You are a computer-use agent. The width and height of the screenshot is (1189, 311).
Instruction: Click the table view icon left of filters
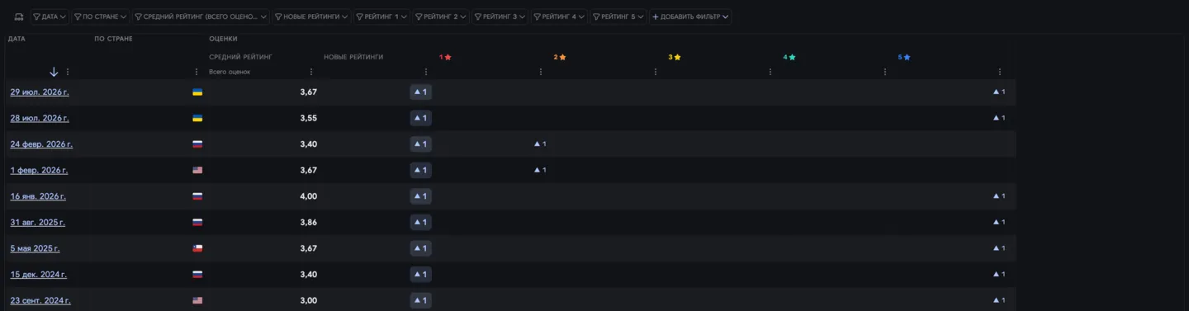pyautogui.click(x=18, y=16)
